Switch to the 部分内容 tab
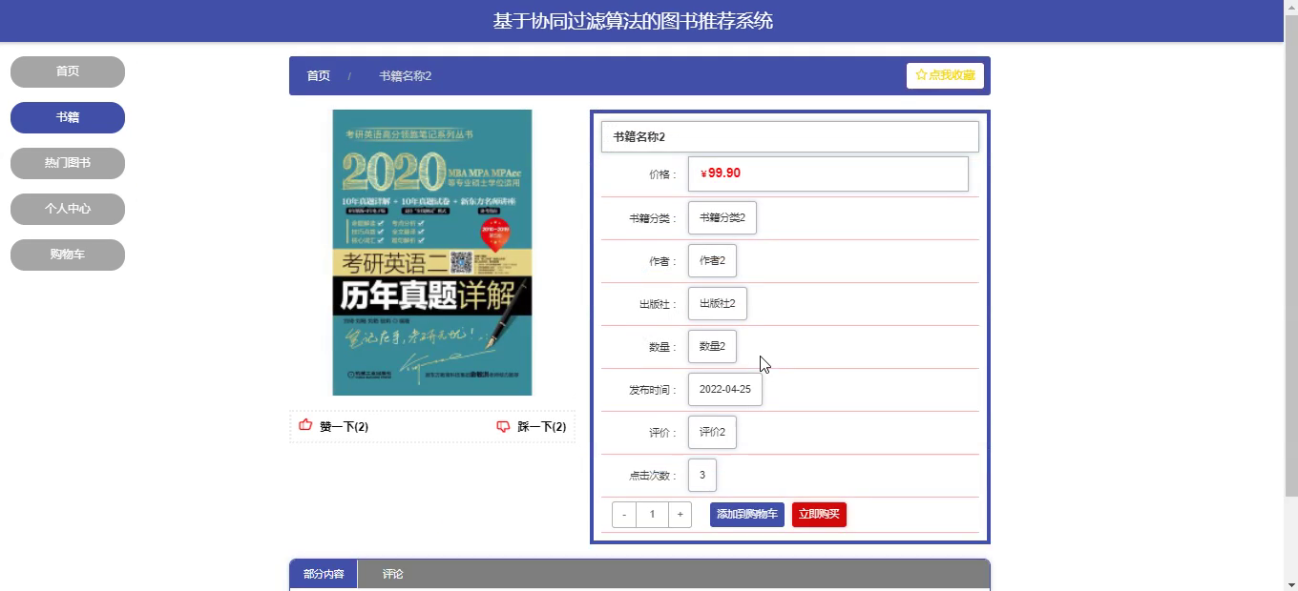The image size is (1298, 591). 324,574
